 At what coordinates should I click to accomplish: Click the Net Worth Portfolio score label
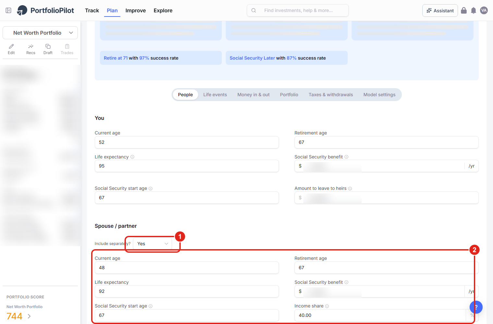coord(25,307)
